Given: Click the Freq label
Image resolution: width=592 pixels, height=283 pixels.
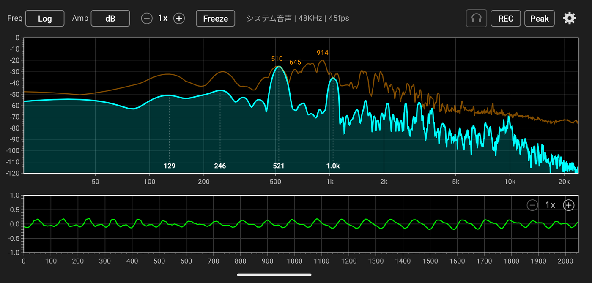Looking at the screenshot, I should tap(15, 18).
